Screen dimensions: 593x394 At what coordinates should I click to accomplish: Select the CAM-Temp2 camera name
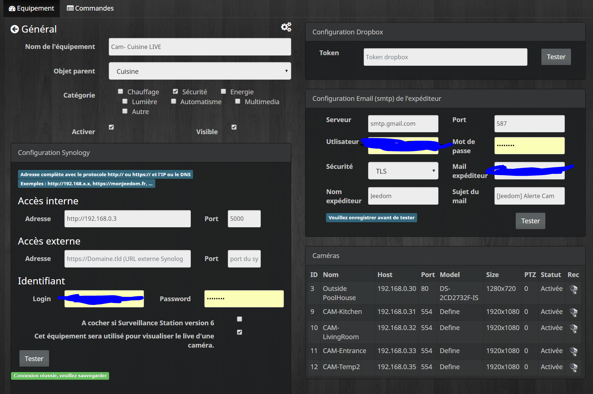tap(341, 367)
